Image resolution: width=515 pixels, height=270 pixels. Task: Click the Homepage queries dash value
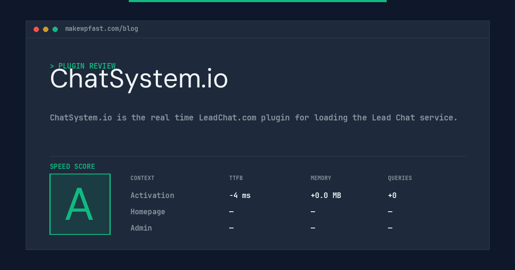tap(390, 212)
